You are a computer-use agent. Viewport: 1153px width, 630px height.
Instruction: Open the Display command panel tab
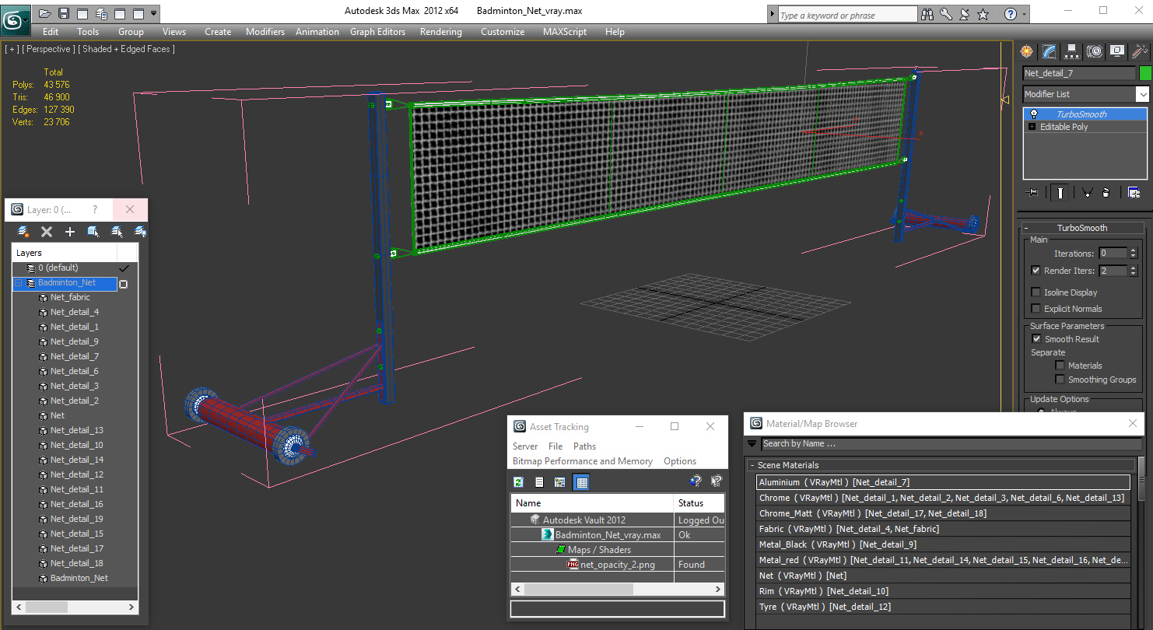1117,51
